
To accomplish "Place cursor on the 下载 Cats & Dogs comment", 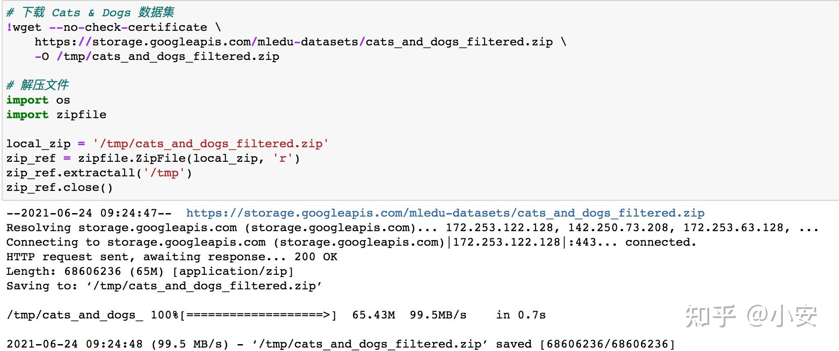I will [x=90, y=12].
